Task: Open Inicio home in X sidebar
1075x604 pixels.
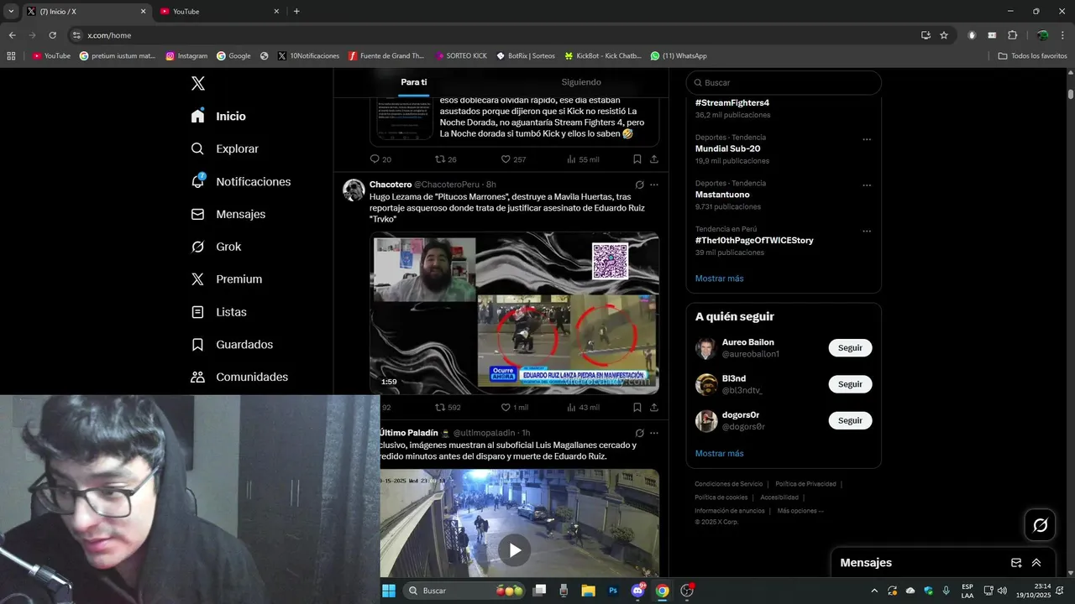Action: [219, 117]
